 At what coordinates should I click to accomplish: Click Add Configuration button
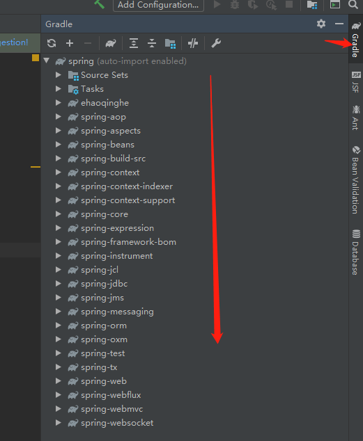(x=158, y=5)
